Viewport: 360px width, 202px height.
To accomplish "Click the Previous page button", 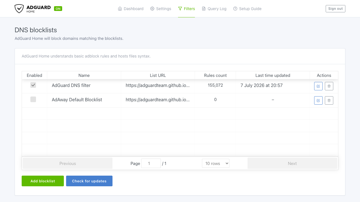I will tap(67, 163).
